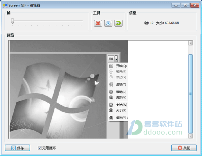Click the preview scrollbar up arrow
The width and height of the screenshot is (202, 156).
click(x=191, y=43)
